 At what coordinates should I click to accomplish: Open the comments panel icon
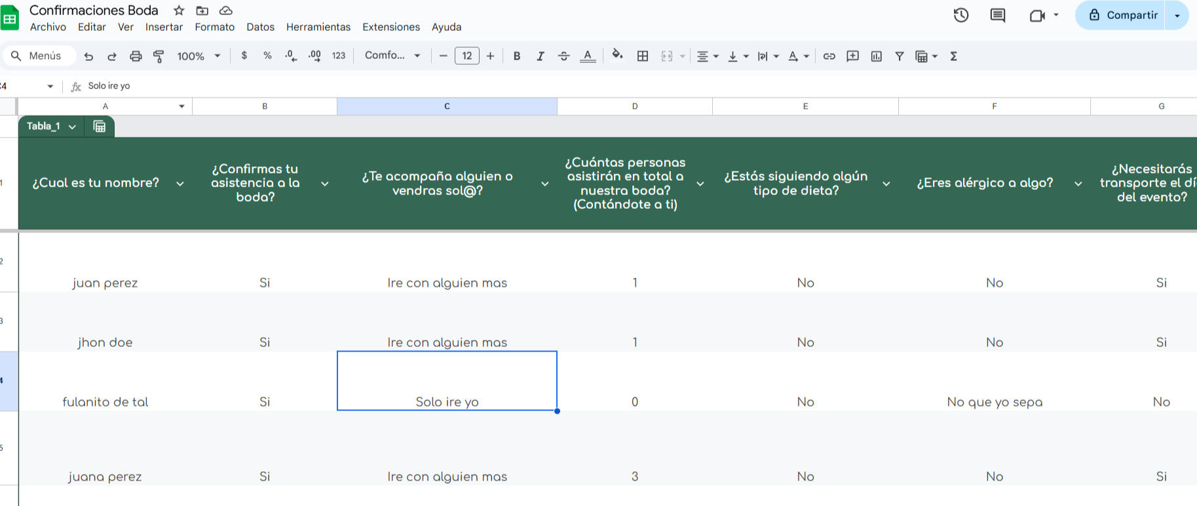tap(997, 15)
